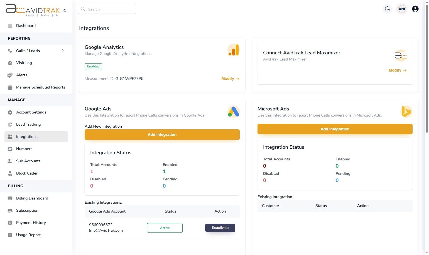
Task: Collapse the sidebar with the double chevron
Action: 65,10
